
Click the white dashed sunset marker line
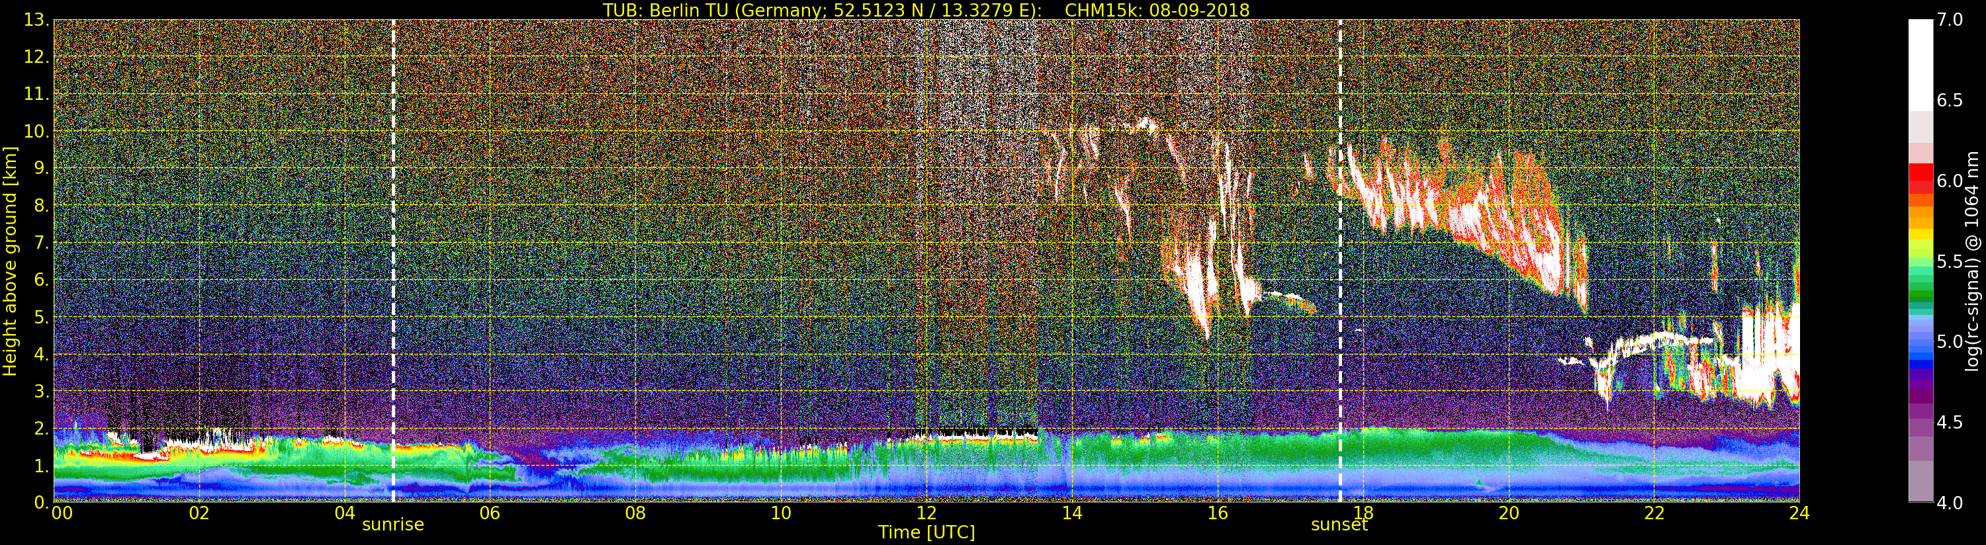click(1340, 261)
